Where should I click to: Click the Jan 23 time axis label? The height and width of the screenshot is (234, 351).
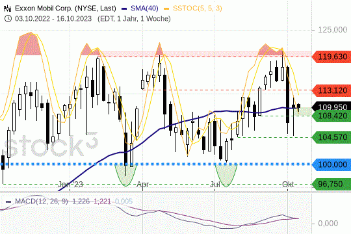[70, 185]
